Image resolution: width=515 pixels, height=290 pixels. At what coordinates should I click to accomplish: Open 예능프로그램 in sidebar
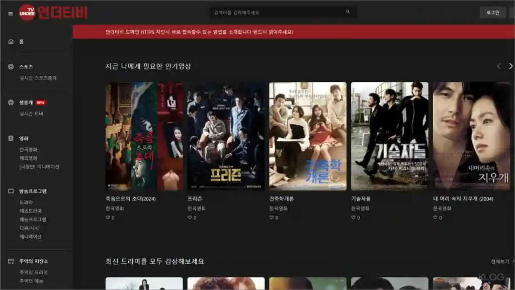(33, 220)
